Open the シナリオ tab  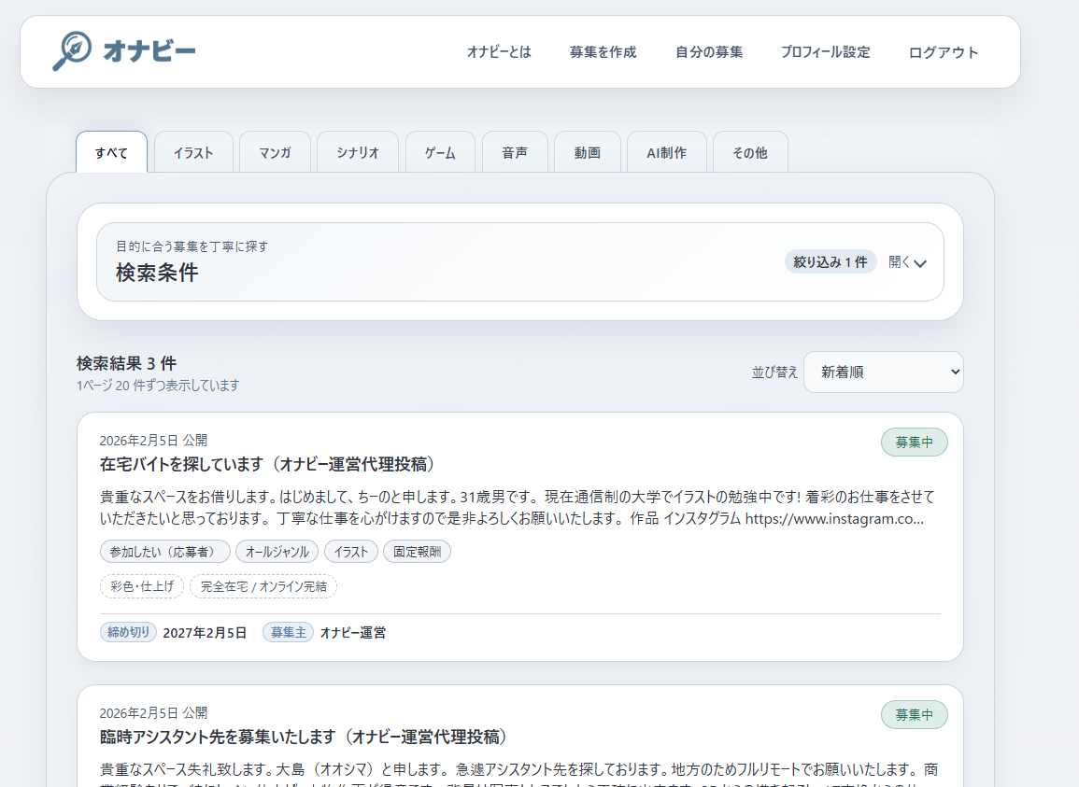(358, 153)
